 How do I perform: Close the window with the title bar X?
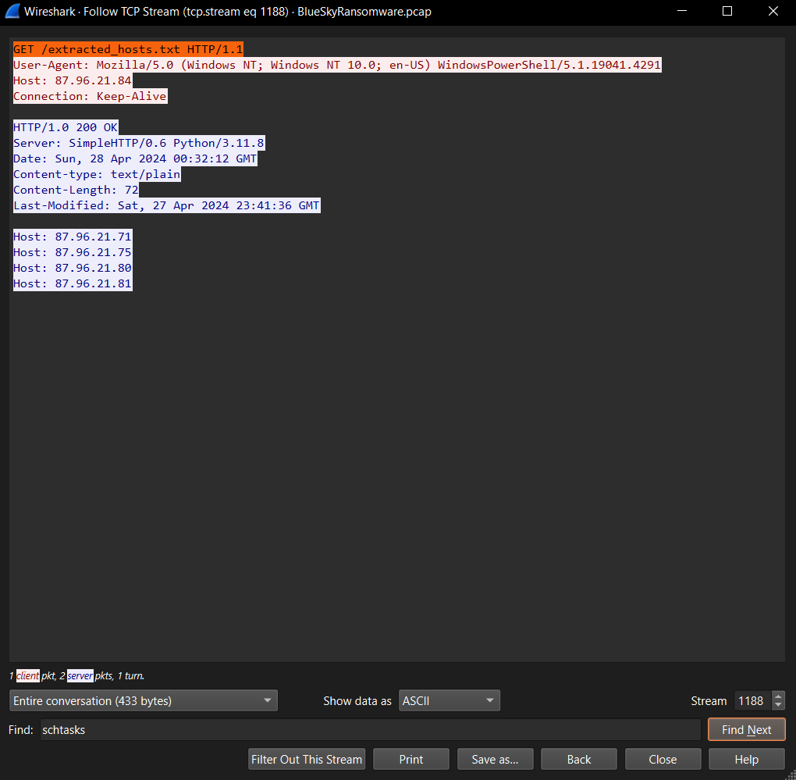(773, 11)
